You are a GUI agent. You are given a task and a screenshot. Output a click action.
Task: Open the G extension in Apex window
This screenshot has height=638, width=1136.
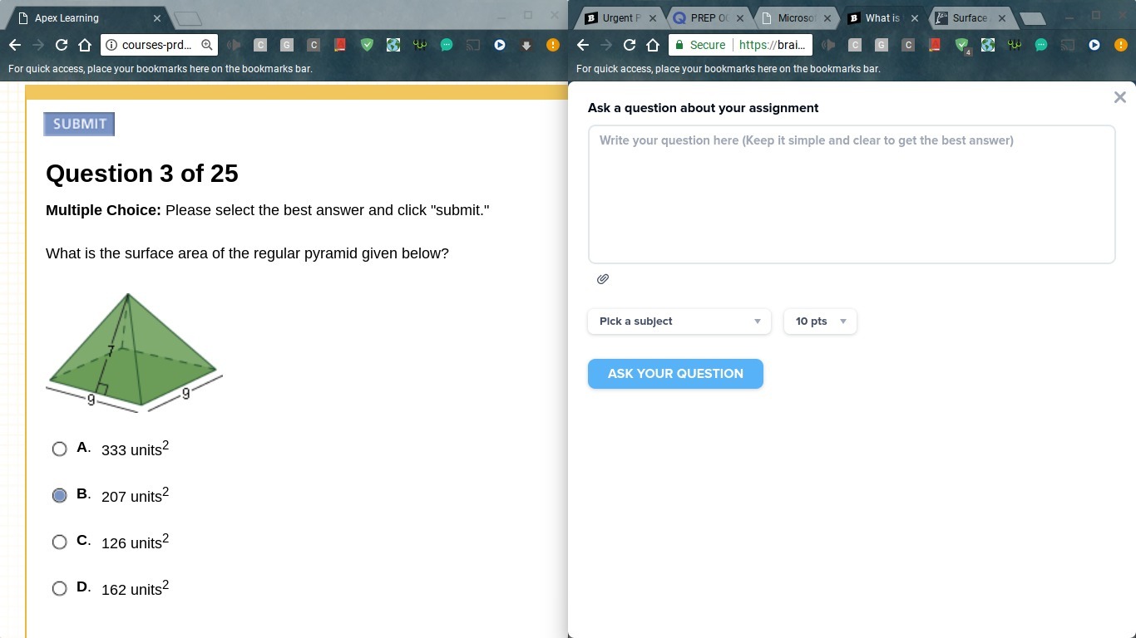point(287,45)
